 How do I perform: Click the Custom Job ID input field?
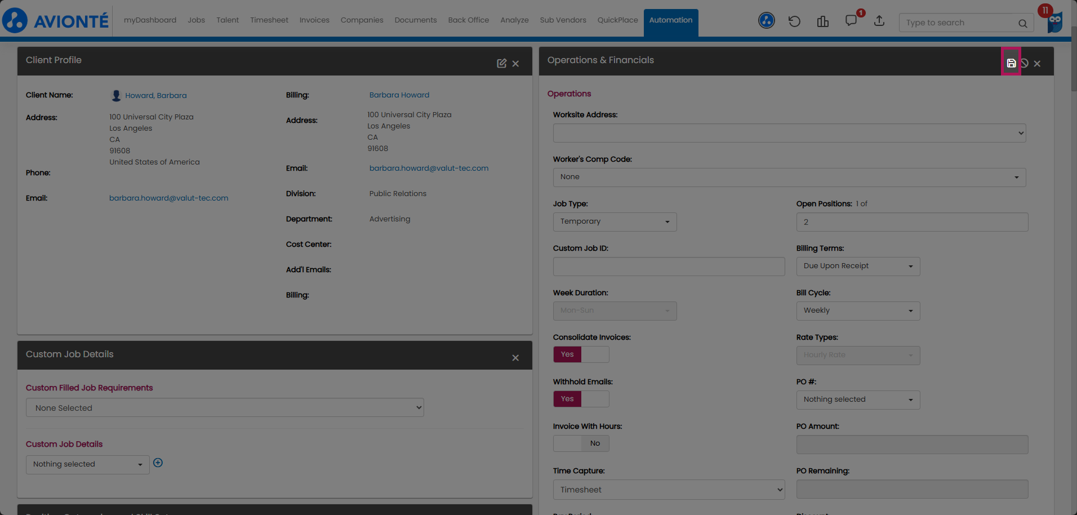[x=669, y=267]
